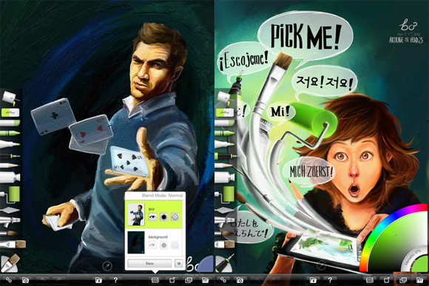Open tool settings icon in left bottom bar
Screen dimensions: 429x286
click(9, 280)
